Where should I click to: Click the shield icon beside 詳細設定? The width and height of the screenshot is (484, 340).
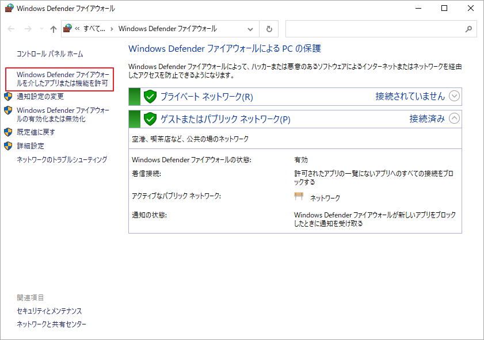coord(8,146)
